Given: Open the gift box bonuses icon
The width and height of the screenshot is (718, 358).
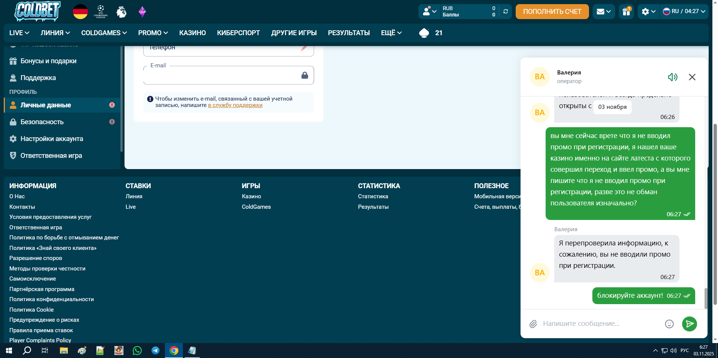Looking at the screenshot, I should (626, 12).
